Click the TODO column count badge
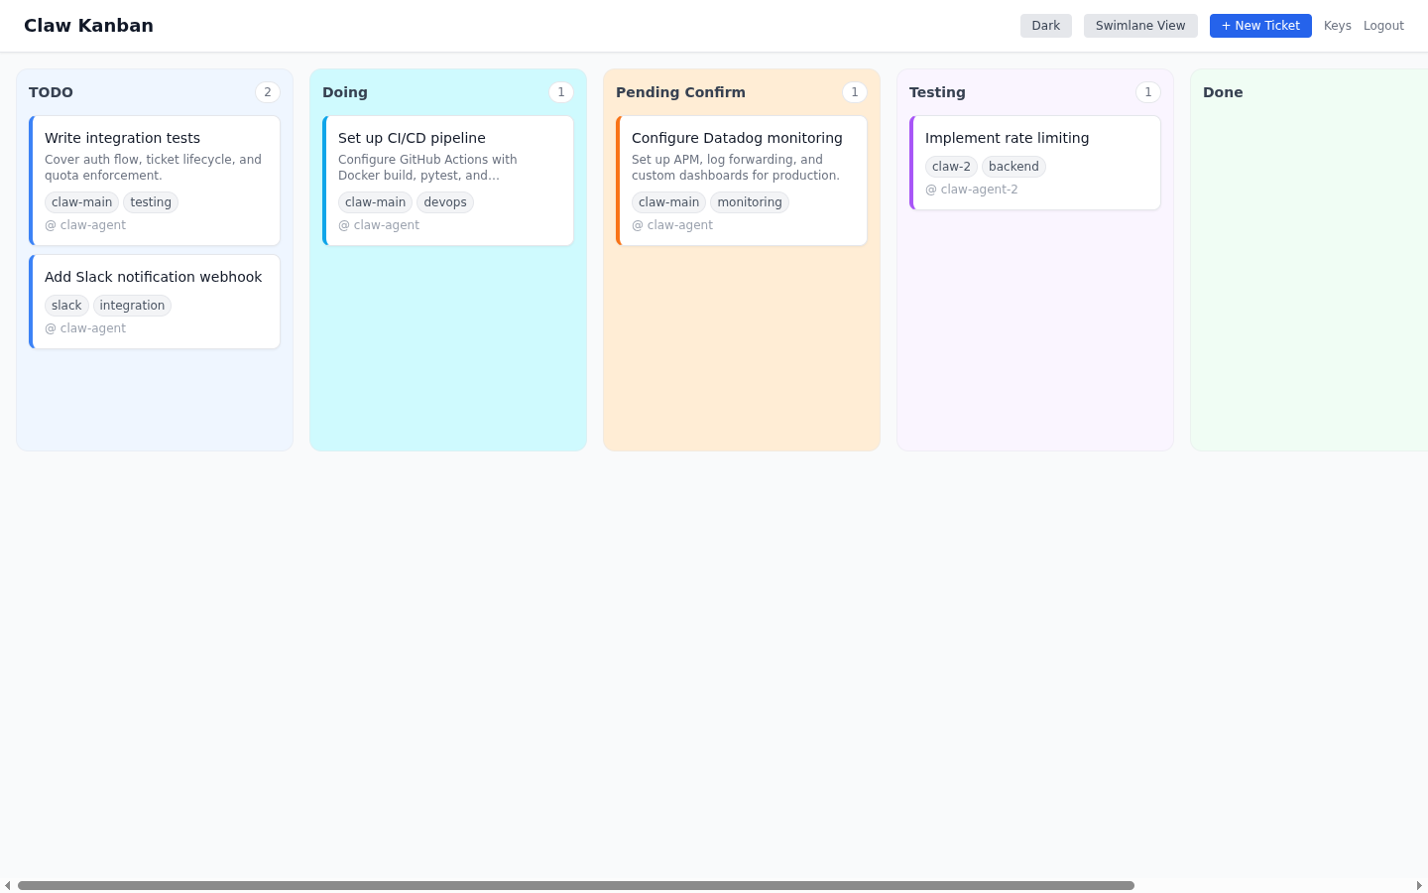The width and height of the screenshot is (1428, 893). (x=267, y=92)
